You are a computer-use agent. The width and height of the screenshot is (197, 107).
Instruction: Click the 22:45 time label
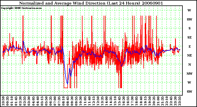point(171,101)
